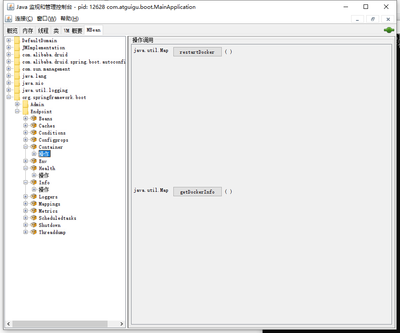400x333 pixels.
Task: Collapse the Health endpoint node
Action: (x=26, y=168)
